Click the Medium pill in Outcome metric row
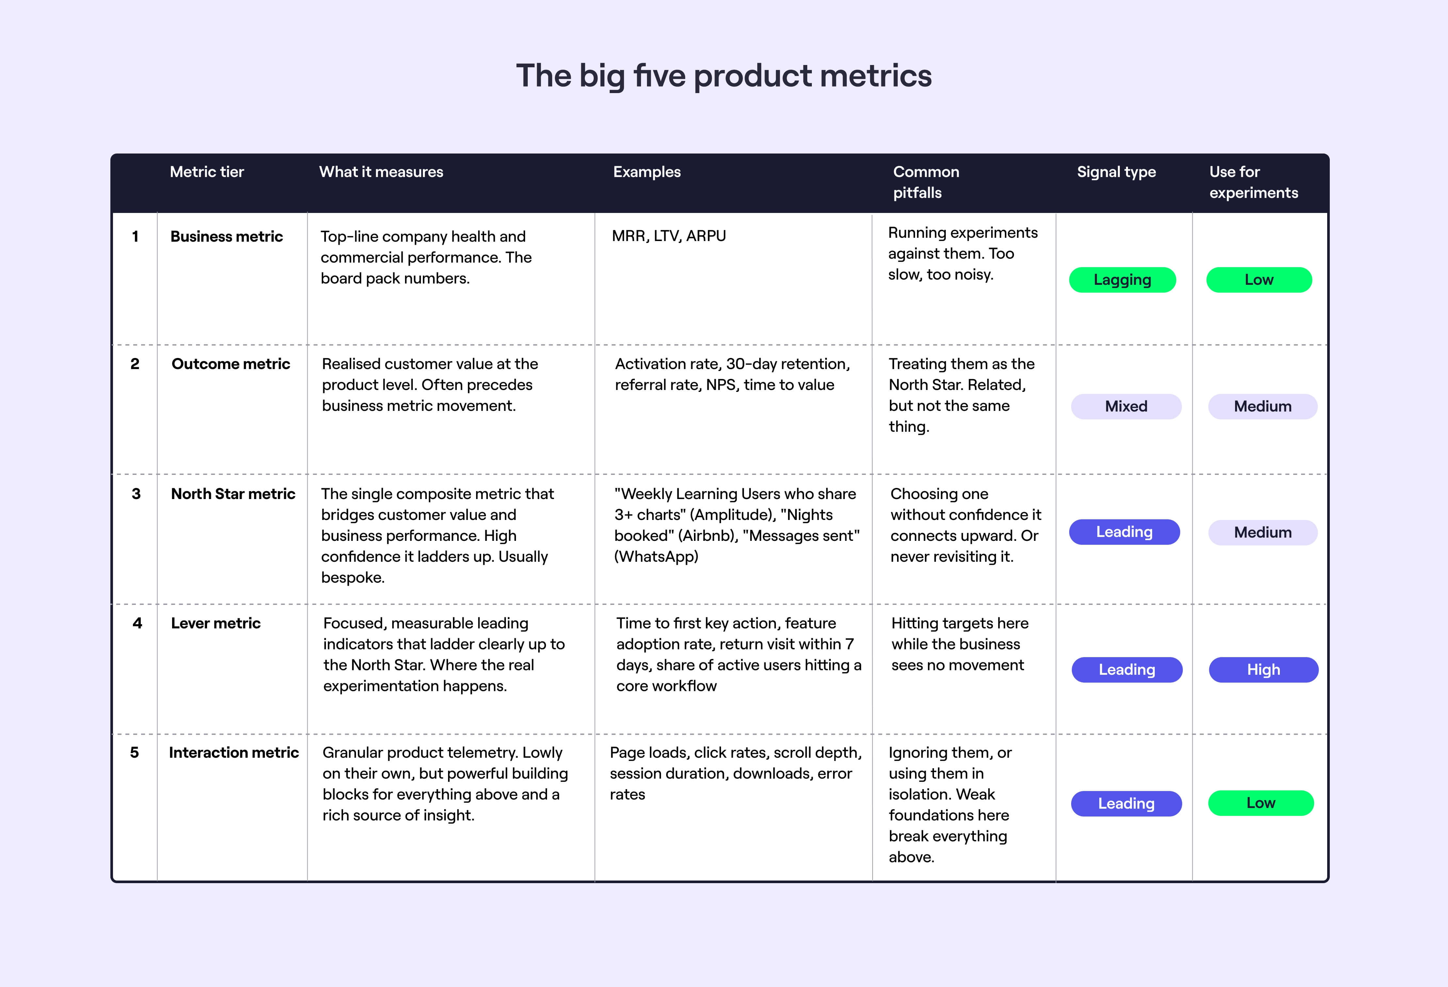The image size is (1448, 987). 1262,406
